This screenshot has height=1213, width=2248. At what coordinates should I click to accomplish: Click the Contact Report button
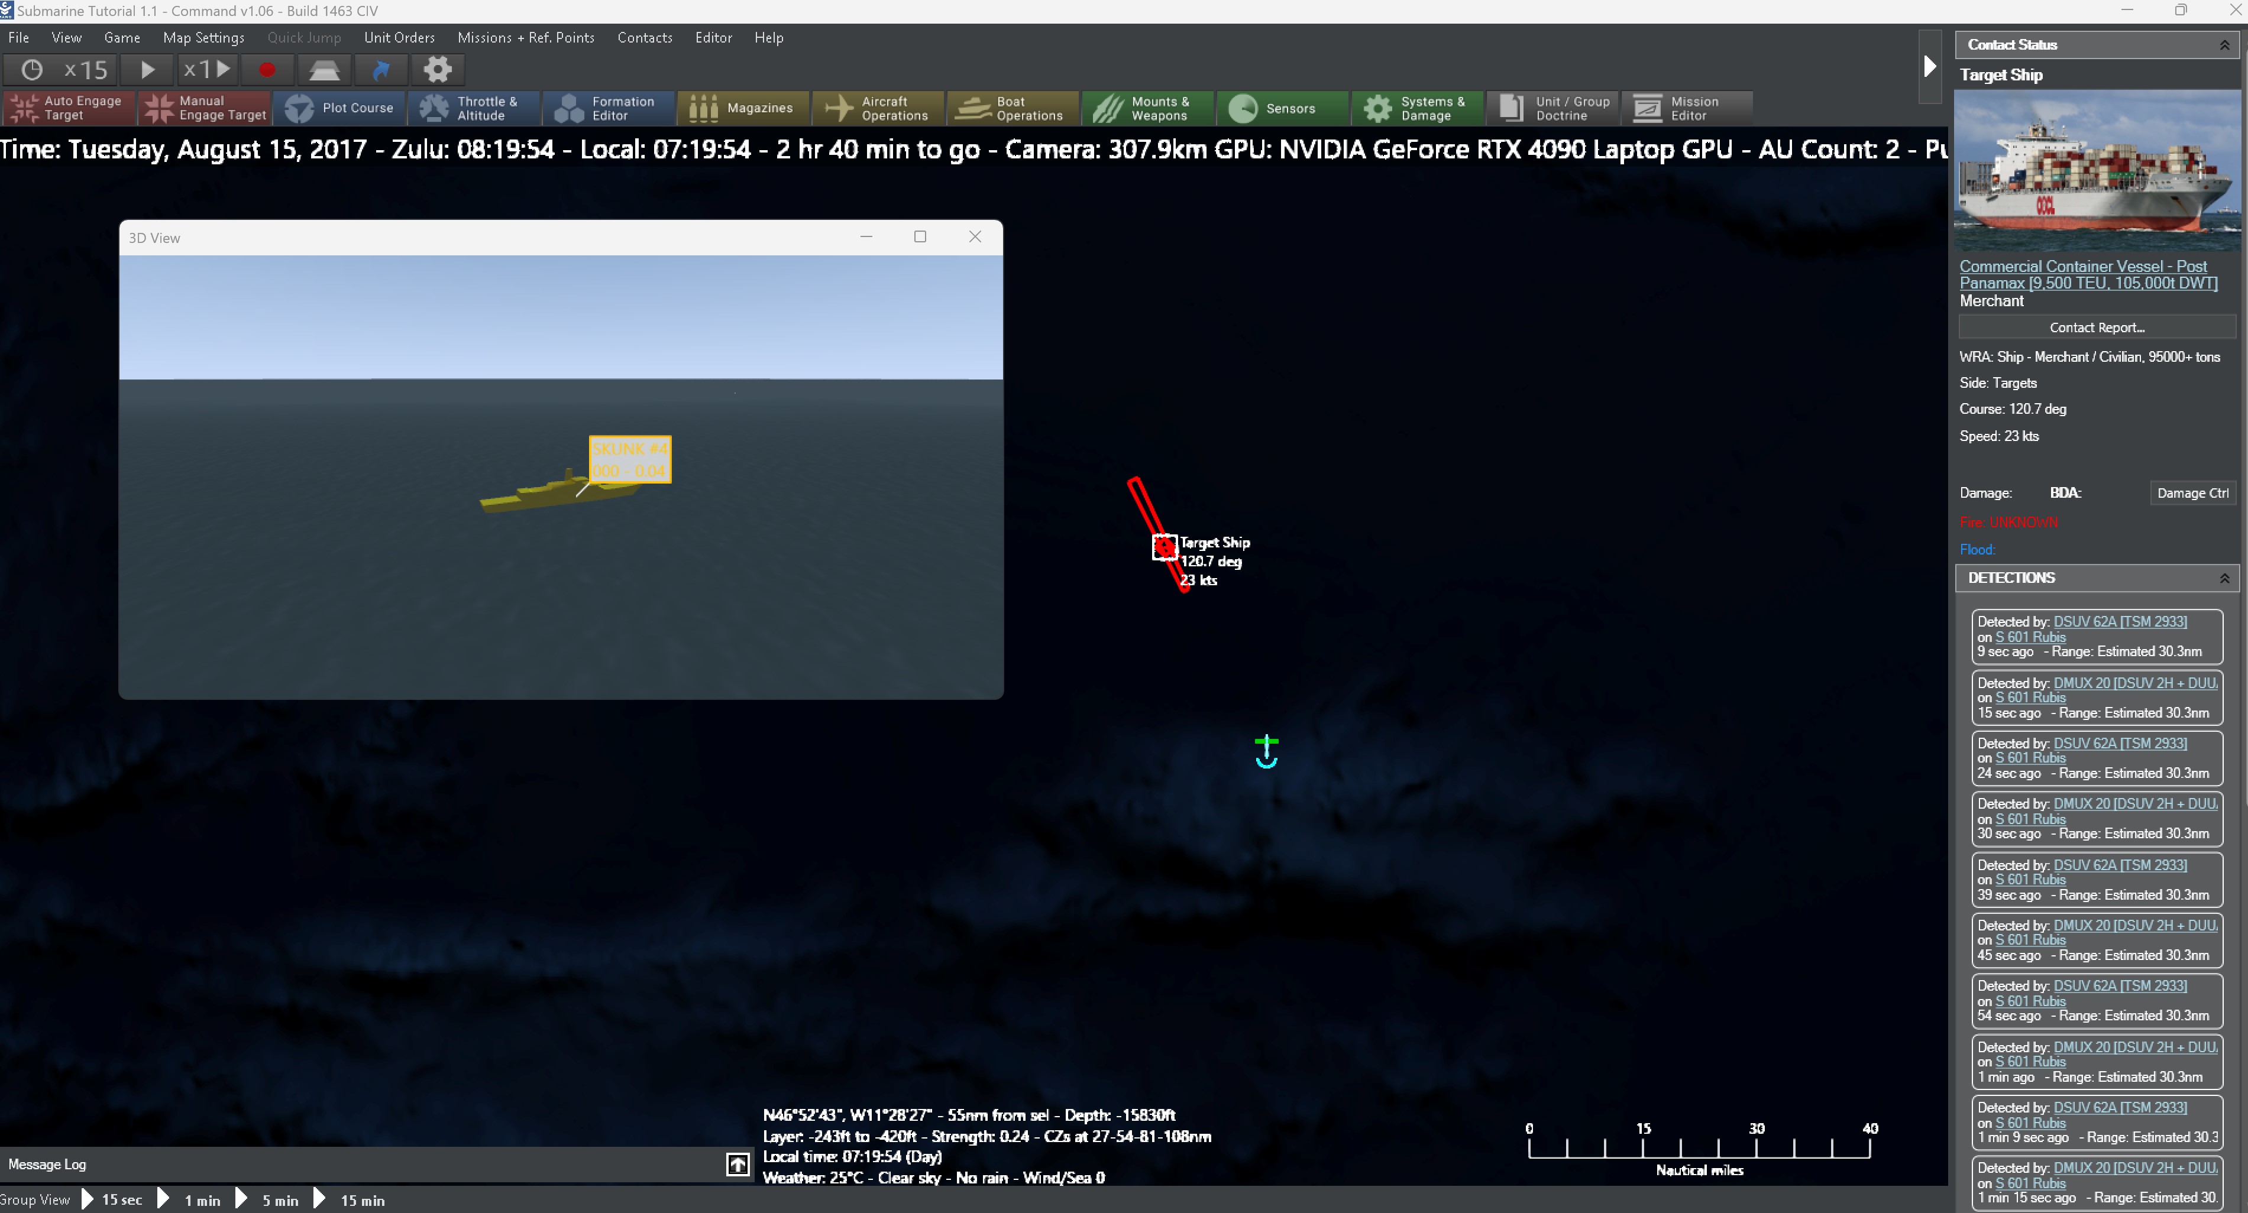(x=2096, y=328)
